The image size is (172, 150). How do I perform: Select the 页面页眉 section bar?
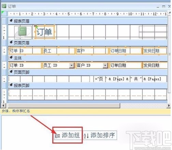point(88,43)
